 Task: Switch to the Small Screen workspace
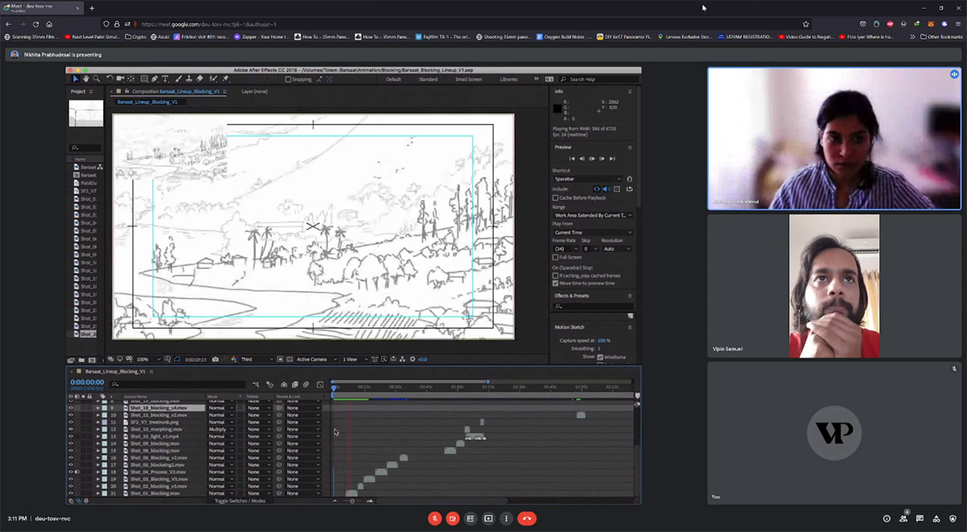coord(468,79)
